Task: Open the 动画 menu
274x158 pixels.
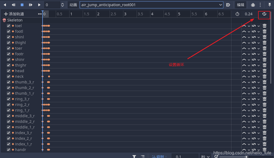Action: (x=73, y=5)
